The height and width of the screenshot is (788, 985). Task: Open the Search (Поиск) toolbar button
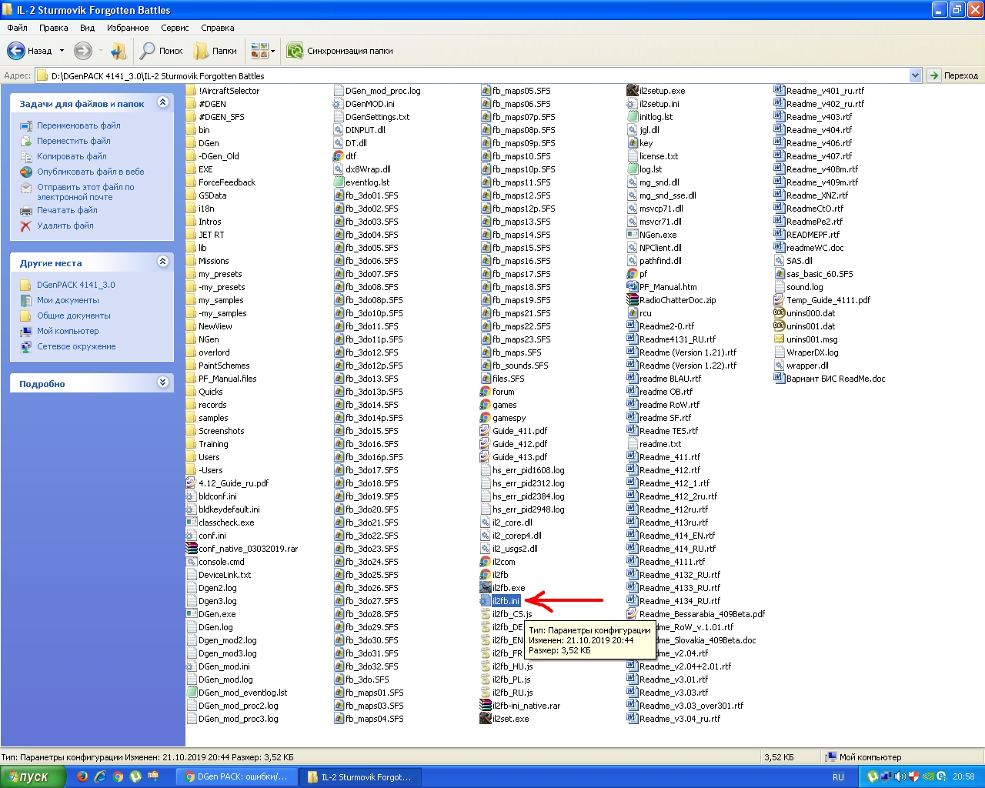coord(162,51)
